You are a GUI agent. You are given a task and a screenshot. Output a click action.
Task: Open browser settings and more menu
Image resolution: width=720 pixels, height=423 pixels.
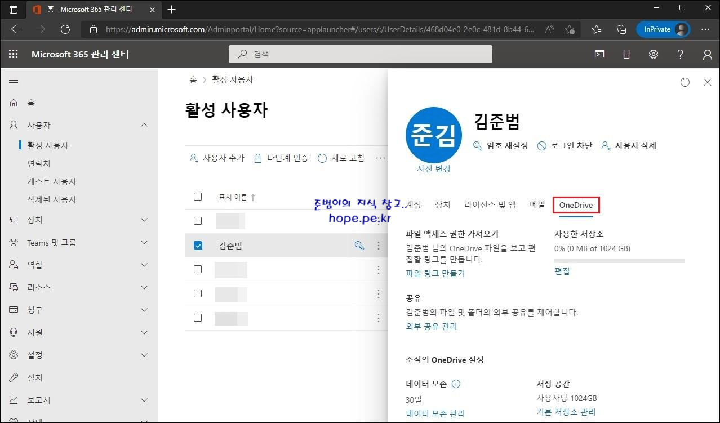(x=705, y=29)
